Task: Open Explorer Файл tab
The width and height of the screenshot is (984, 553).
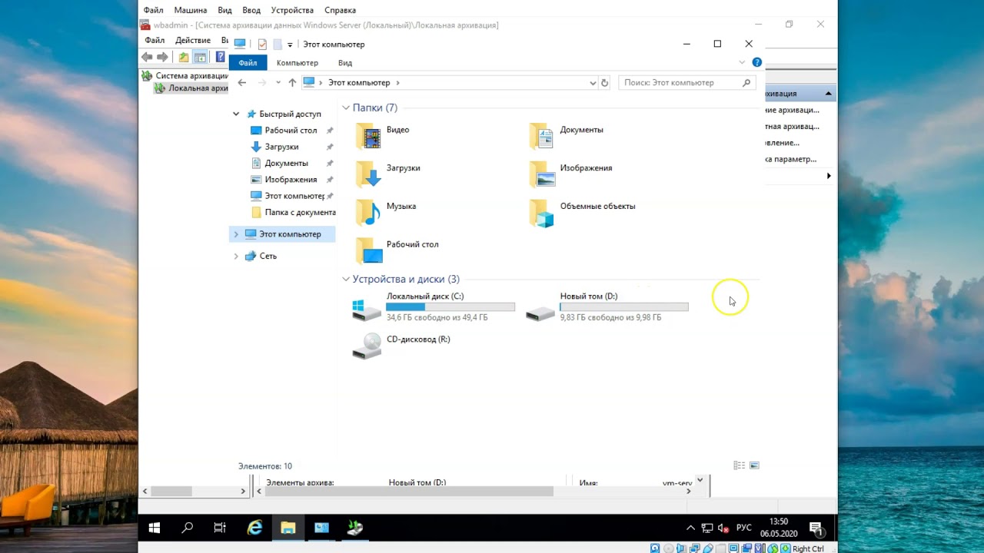Action: point(248,63)
